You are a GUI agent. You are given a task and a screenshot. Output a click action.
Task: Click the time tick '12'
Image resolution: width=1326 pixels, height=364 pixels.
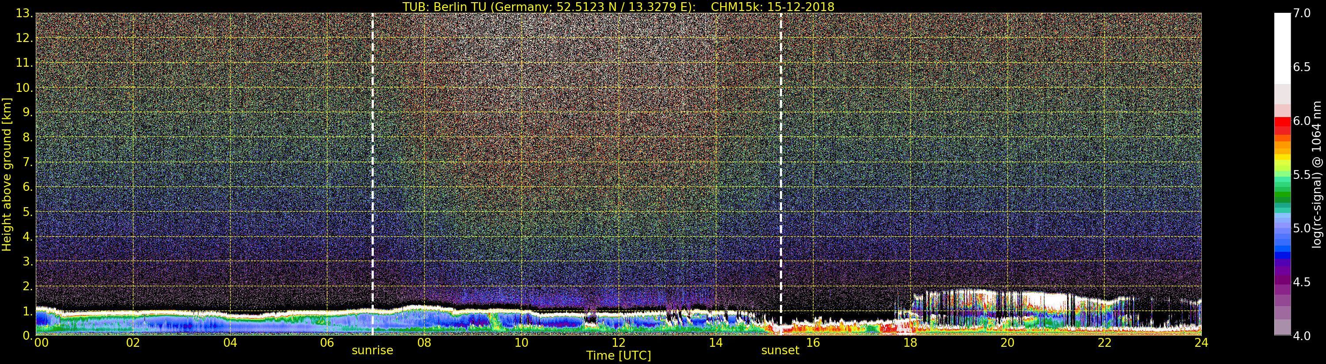(619, 343)
